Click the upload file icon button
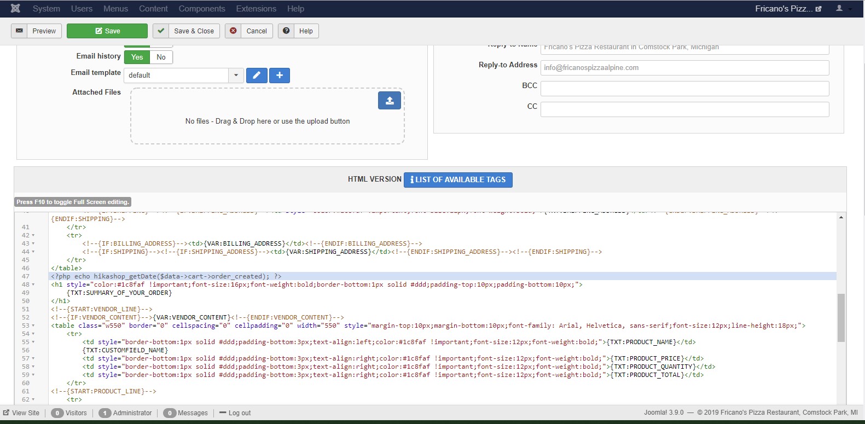Image resolution: width=865 pixels, height=424 pixels. (390, 101)
